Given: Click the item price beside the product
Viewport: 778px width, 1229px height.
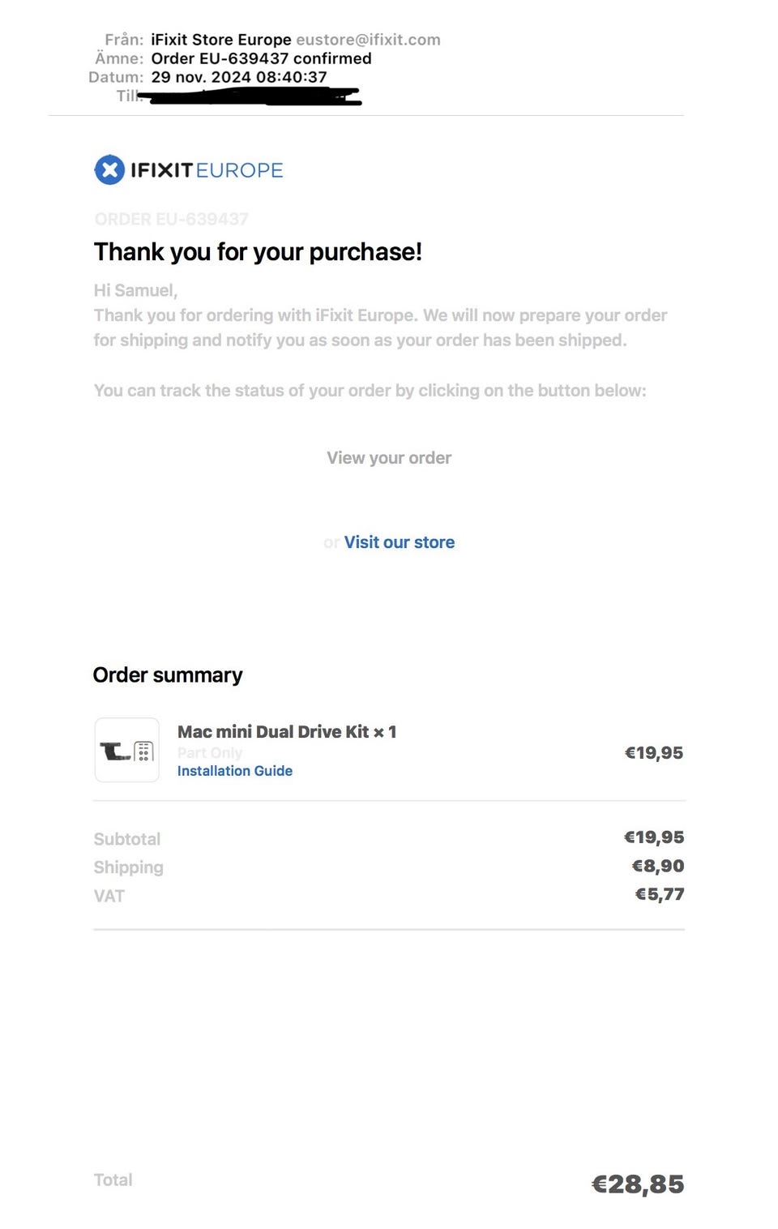Looking at the screenshot, I should 653,753.
